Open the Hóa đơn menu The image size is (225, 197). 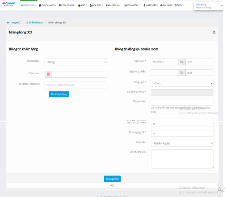[96, 6]
